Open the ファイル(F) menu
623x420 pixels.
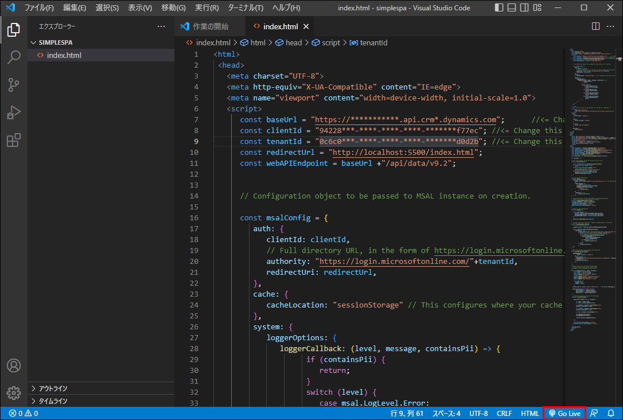point(39,7)
